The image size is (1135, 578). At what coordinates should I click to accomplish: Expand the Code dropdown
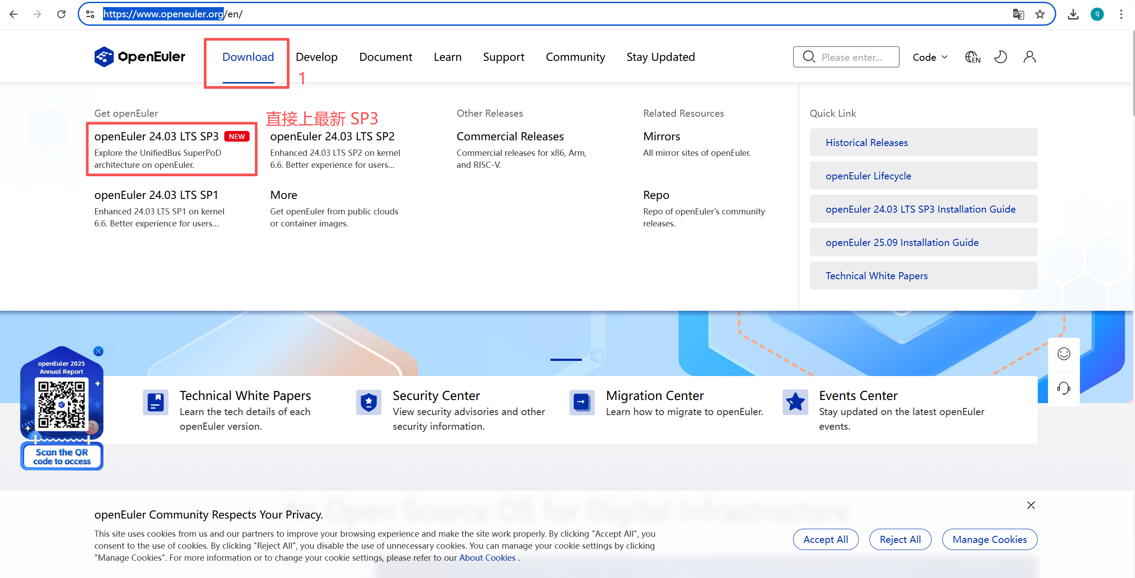pos(930,57)
